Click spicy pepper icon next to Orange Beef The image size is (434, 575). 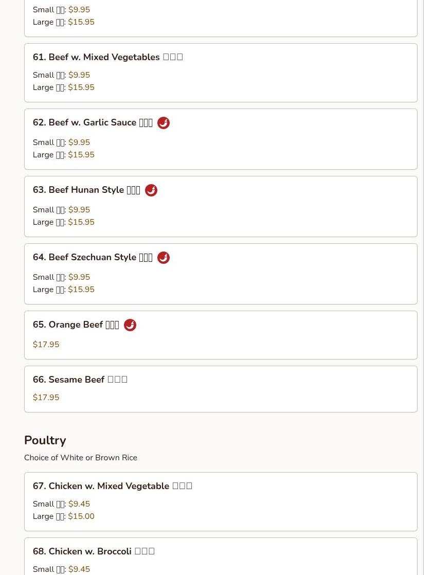130,325
